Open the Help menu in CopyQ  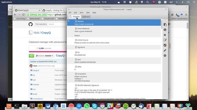tap(94, 13)
